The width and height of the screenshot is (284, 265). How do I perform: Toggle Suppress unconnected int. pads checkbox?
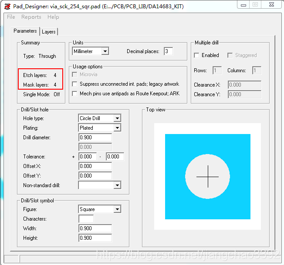(75, 84)
